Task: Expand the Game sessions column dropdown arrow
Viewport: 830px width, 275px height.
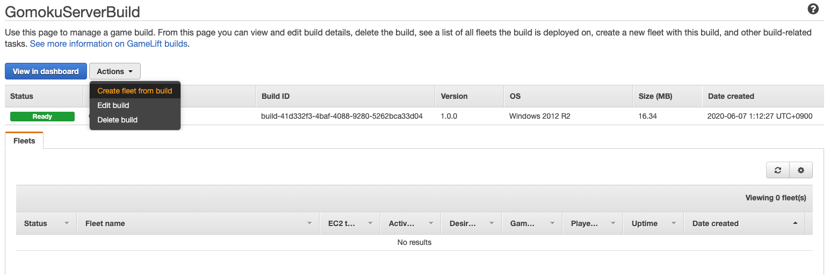Action: 552,223
